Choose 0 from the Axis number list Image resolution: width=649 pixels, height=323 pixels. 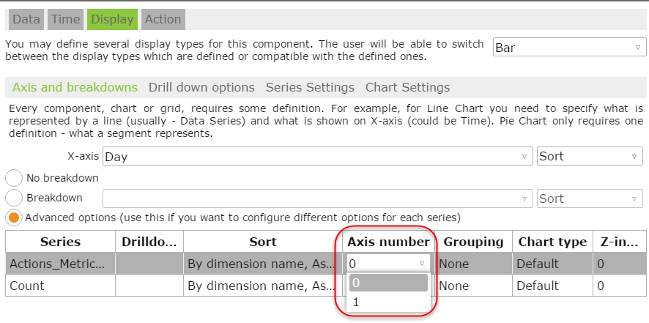pyautogui.click(x=388, y=283)
